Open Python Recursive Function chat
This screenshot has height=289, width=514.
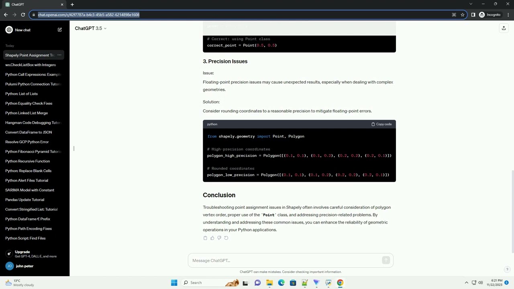tap(35, 161)
